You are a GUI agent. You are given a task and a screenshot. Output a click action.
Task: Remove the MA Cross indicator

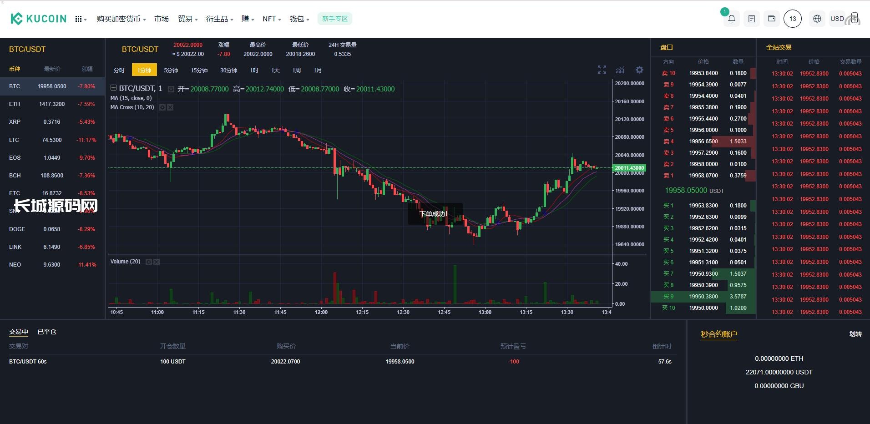click(170, 107)
